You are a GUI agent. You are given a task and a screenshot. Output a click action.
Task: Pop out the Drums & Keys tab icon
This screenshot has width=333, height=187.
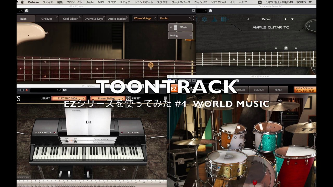click(103, 17)
